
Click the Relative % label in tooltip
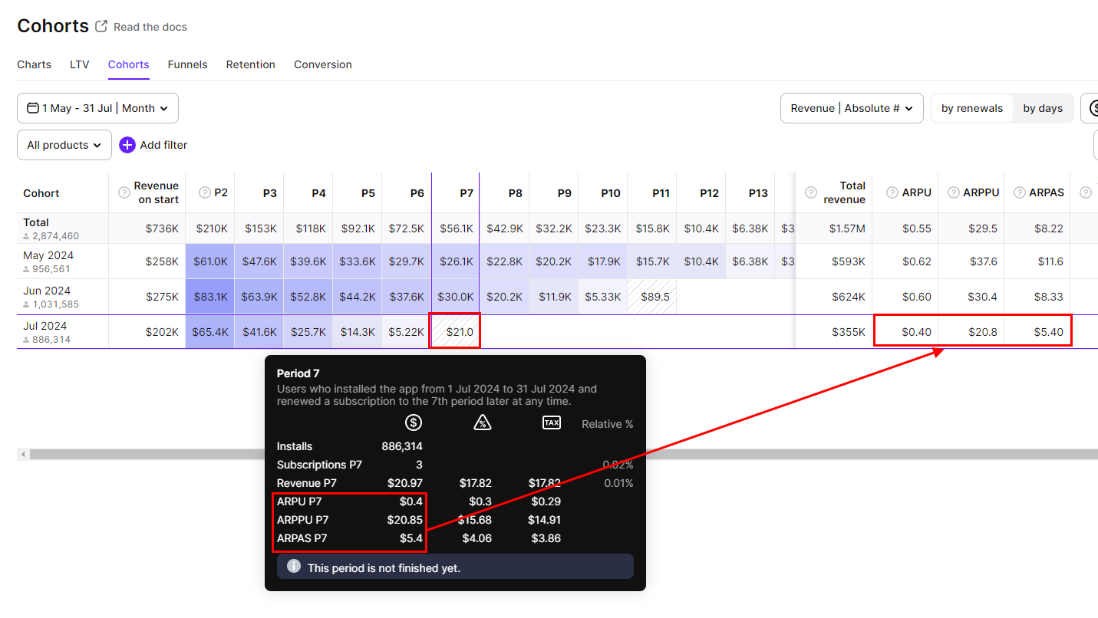[608, 424]
